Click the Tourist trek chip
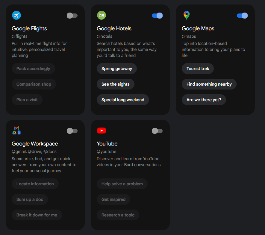Image resolution: width=265 pixels, height=235 pixels. point(198,69)
